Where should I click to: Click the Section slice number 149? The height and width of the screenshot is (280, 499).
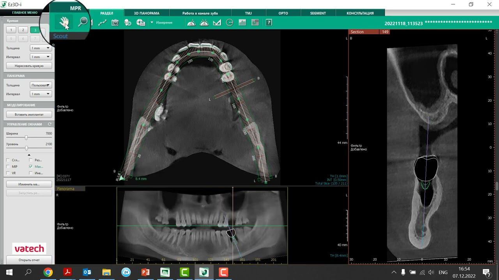[x=385, y=32]
